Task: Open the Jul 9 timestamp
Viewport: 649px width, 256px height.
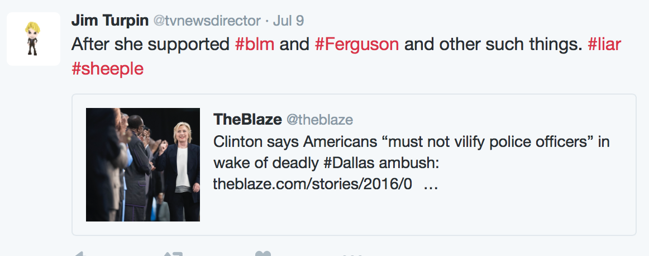Action: pos(289,21)
